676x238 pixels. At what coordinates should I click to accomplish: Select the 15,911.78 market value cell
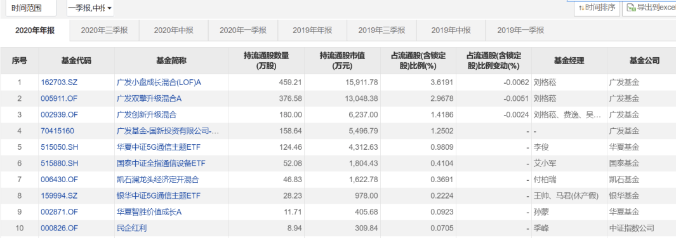[342, 83]
